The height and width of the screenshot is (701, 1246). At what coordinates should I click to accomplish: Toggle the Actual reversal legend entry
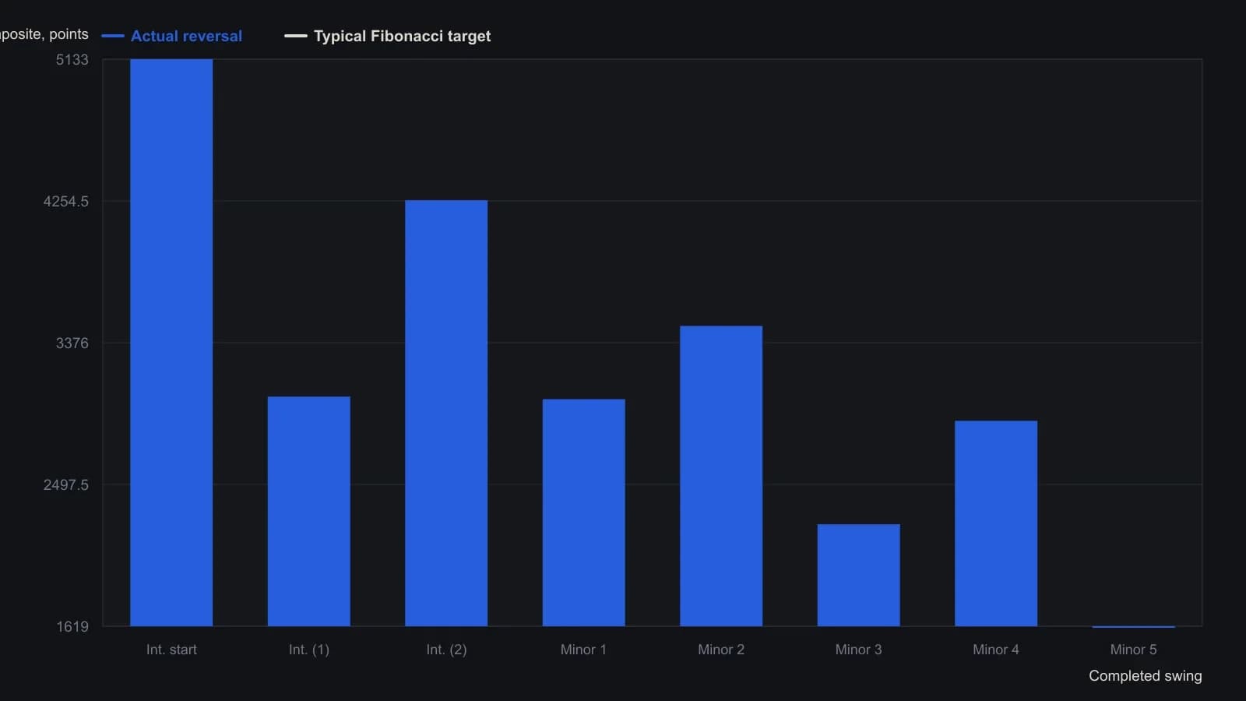tap(172, 36)
